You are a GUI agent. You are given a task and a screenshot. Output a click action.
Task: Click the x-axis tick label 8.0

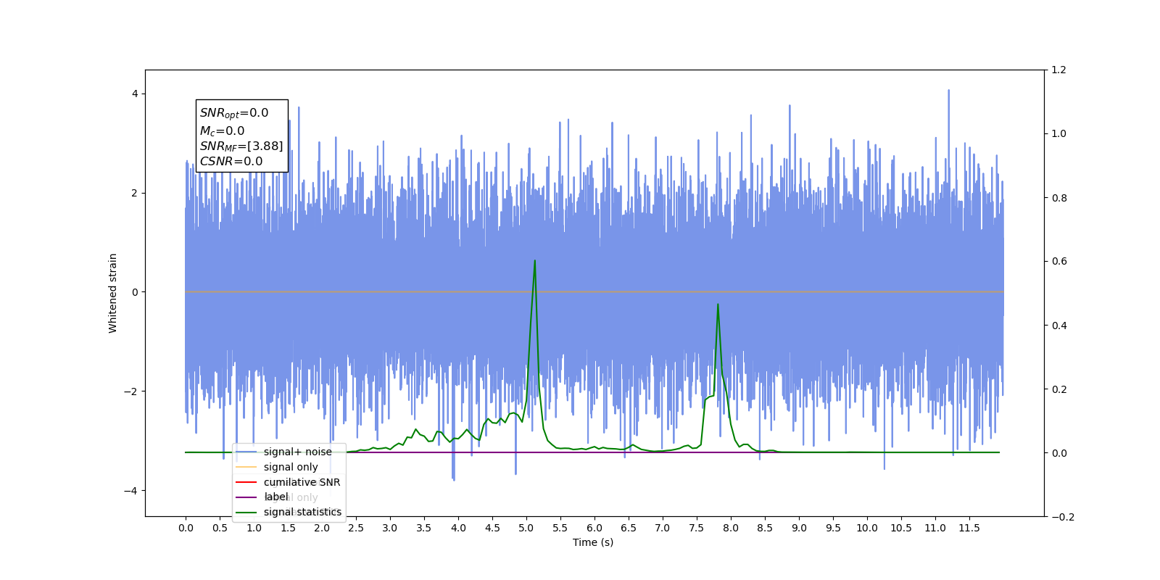731,528
